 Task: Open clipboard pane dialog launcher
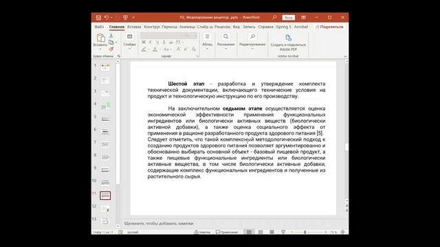(x=119, y=56)
